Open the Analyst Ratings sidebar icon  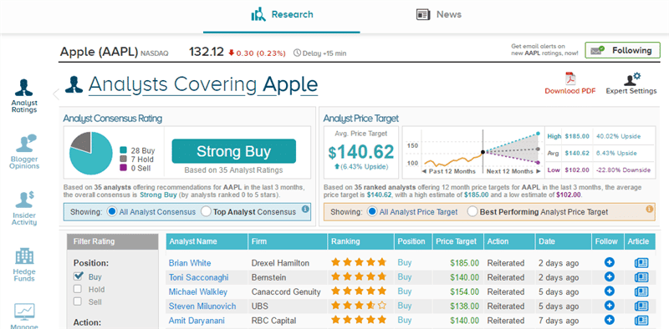pos(24,96)
